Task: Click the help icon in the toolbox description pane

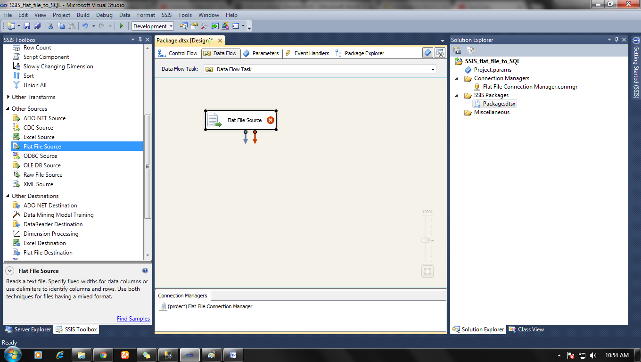Action: (x=145, y=271)
